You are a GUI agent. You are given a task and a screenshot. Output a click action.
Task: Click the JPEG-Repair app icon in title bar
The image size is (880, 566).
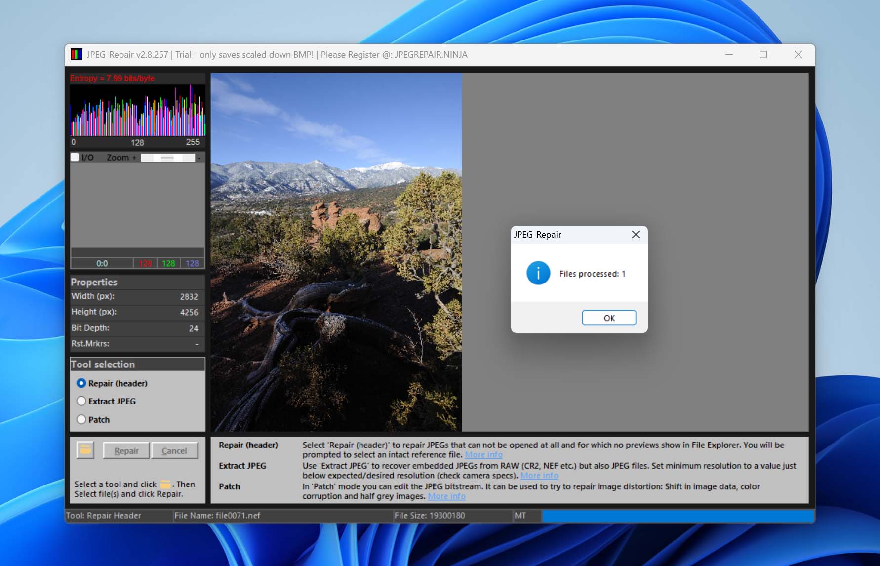click(77, 55)
